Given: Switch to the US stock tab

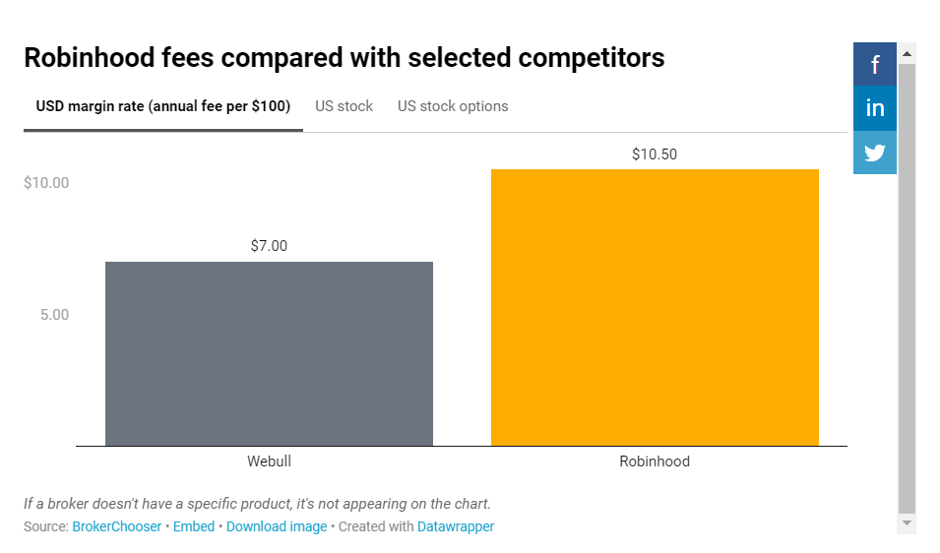Looking at the screenshot, I should click(x=344, y=106).
